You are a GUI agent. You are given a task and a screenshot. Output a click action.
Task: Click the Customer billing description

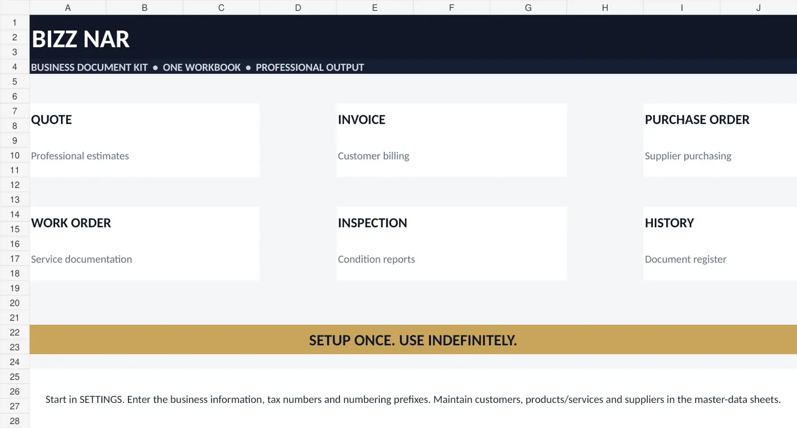[373, 156]
